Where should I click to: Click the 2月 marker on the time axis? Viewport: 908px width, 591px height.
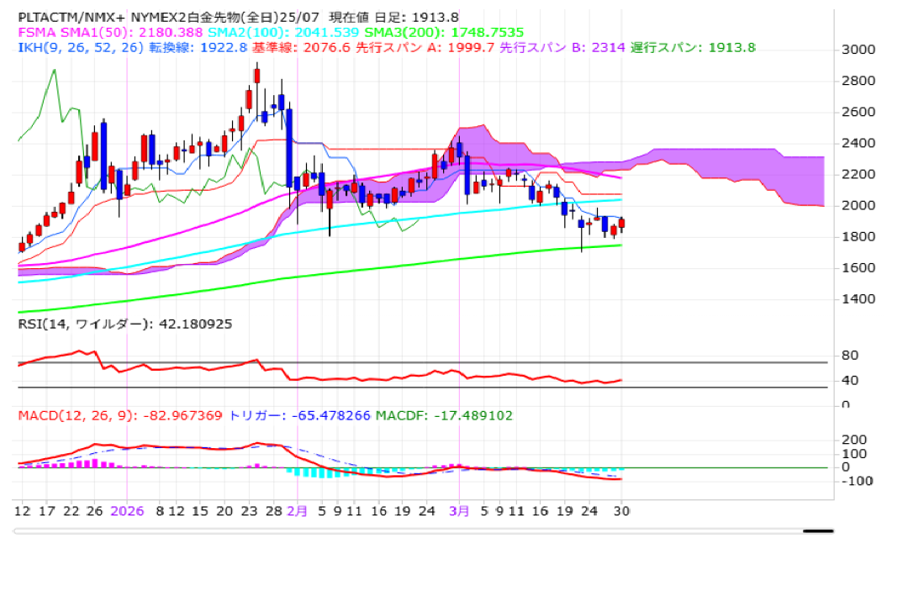297,510
